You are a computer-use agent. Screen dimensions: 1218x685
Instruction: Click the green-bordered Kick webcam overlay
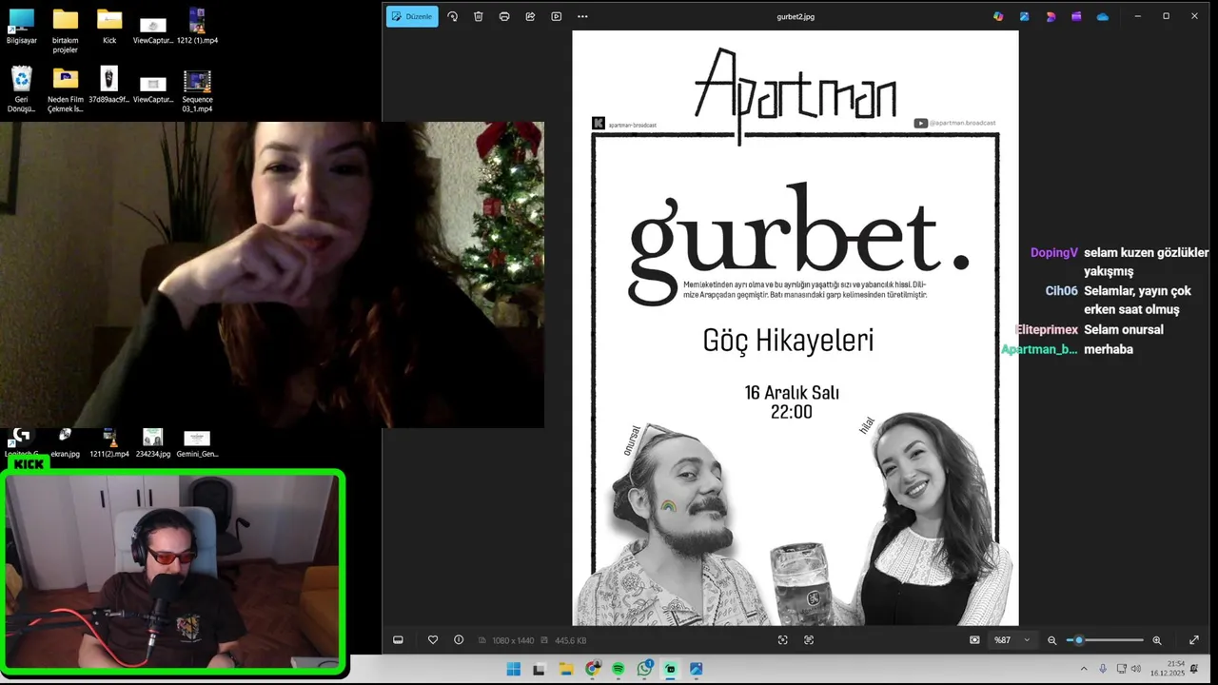point(173,572)
